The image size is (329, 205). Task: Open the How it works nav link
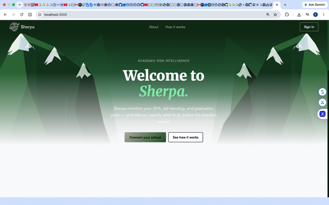coord(175,27)
